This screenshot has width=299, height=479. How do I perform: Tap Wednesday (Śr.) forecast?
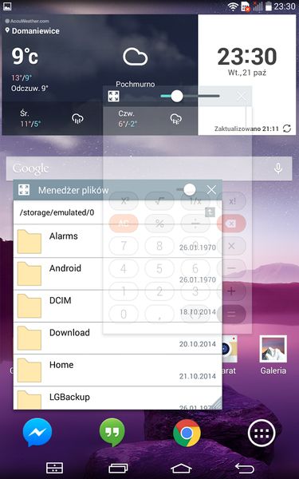tap(52, 118)
